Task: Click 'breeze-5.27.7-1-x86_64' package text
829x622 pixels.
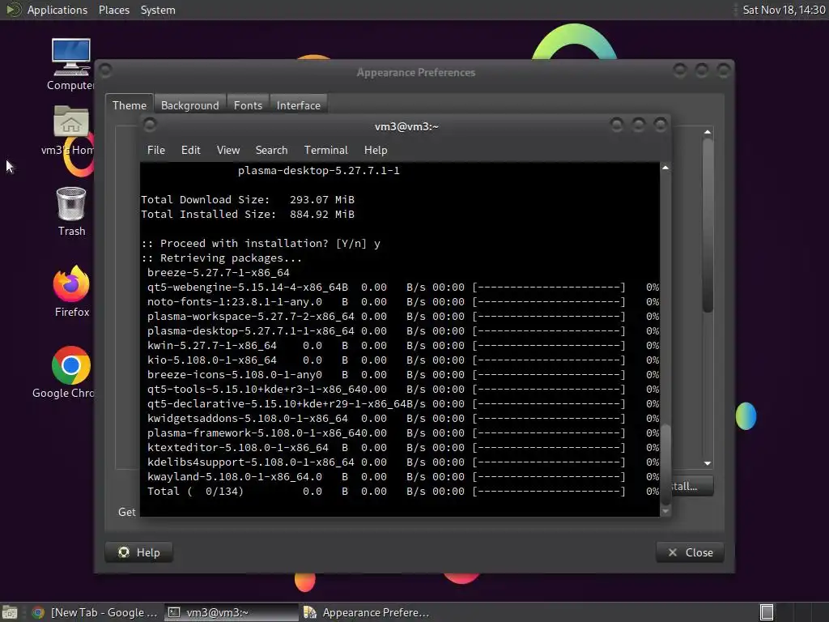Action: 219,272
